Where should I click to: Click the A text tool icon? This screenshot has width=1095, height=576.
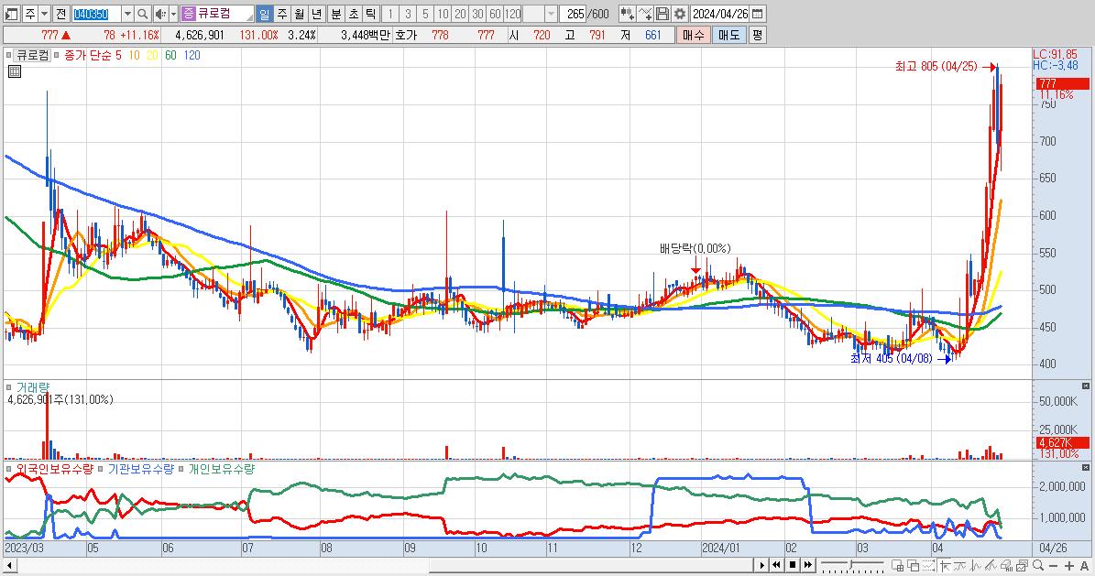pos(1085,565)
